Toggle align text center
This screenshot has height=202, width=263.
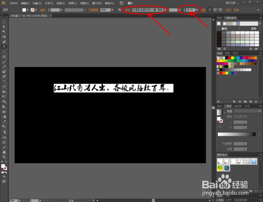pos(215,10)
